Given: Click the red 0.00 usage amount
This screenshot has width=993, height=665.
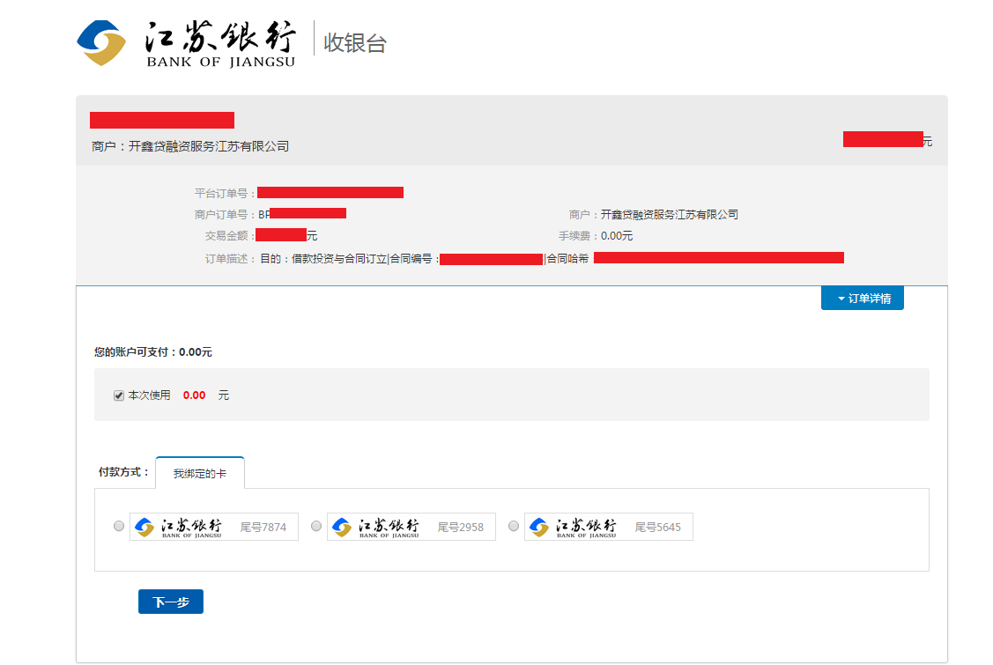Looking at the screenshot, I should (x=194, y=395).
